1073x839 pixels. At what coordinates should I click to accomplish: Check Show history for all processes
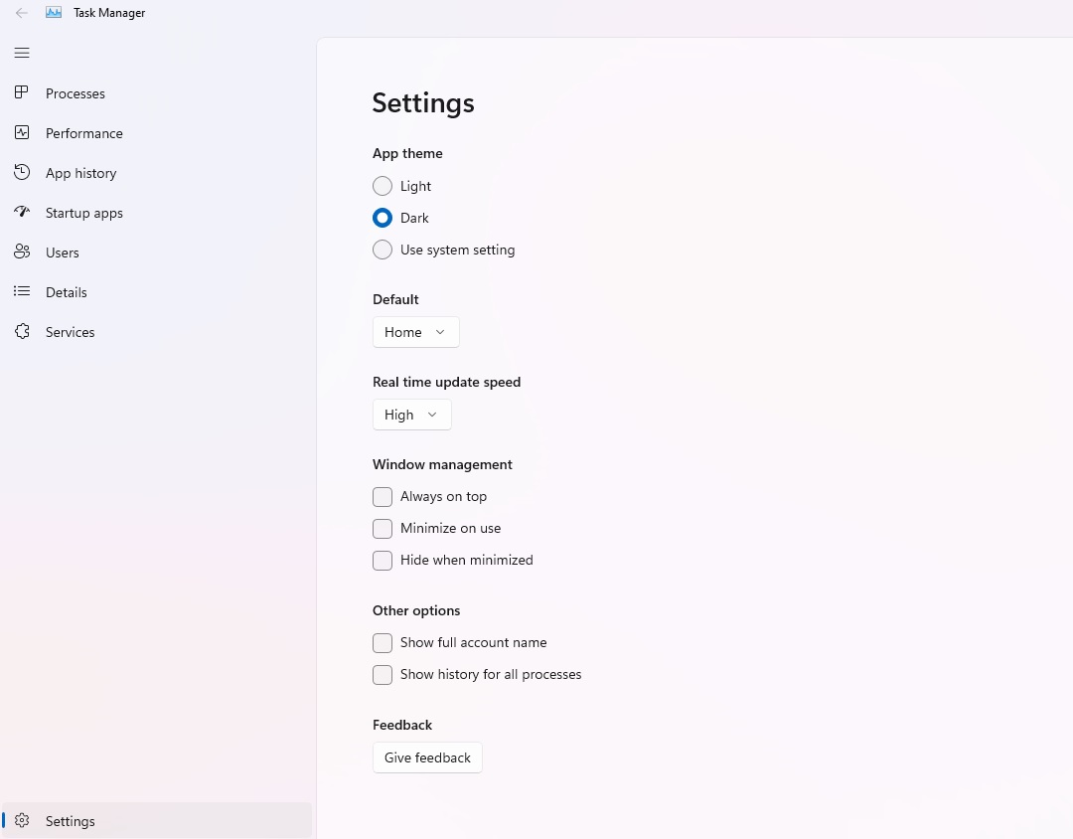383,674
